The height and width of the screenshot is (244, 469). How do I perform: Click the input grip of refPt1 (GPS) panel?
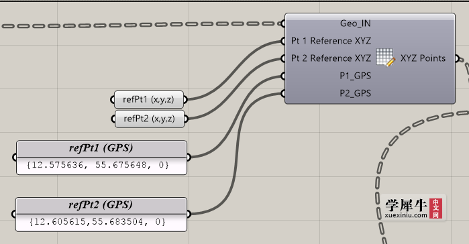click(x=15, y=157)
